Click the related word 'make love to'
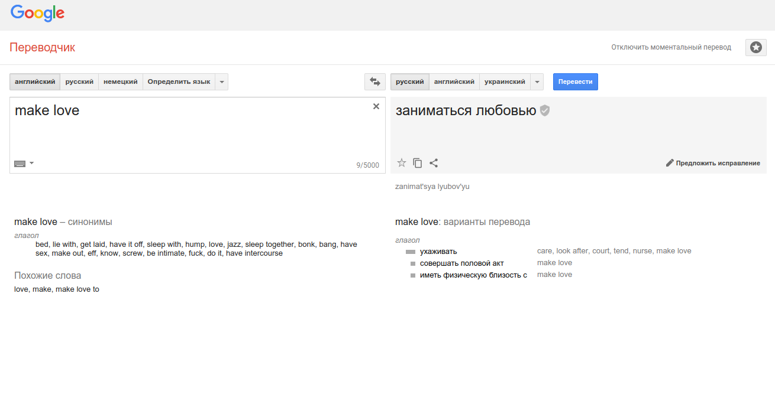 (x=77, y=289)
